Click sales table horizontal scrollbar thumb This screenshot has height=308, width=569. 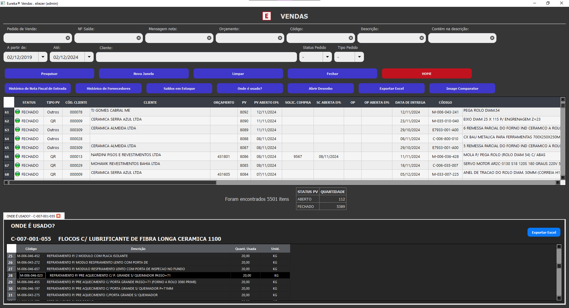click(113, 182)
